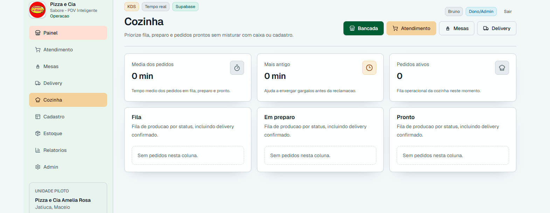The width and height of the screenshot is (550, 213).
Task: Open Estoque in the sidebar
Action: (x=68, y=133)
